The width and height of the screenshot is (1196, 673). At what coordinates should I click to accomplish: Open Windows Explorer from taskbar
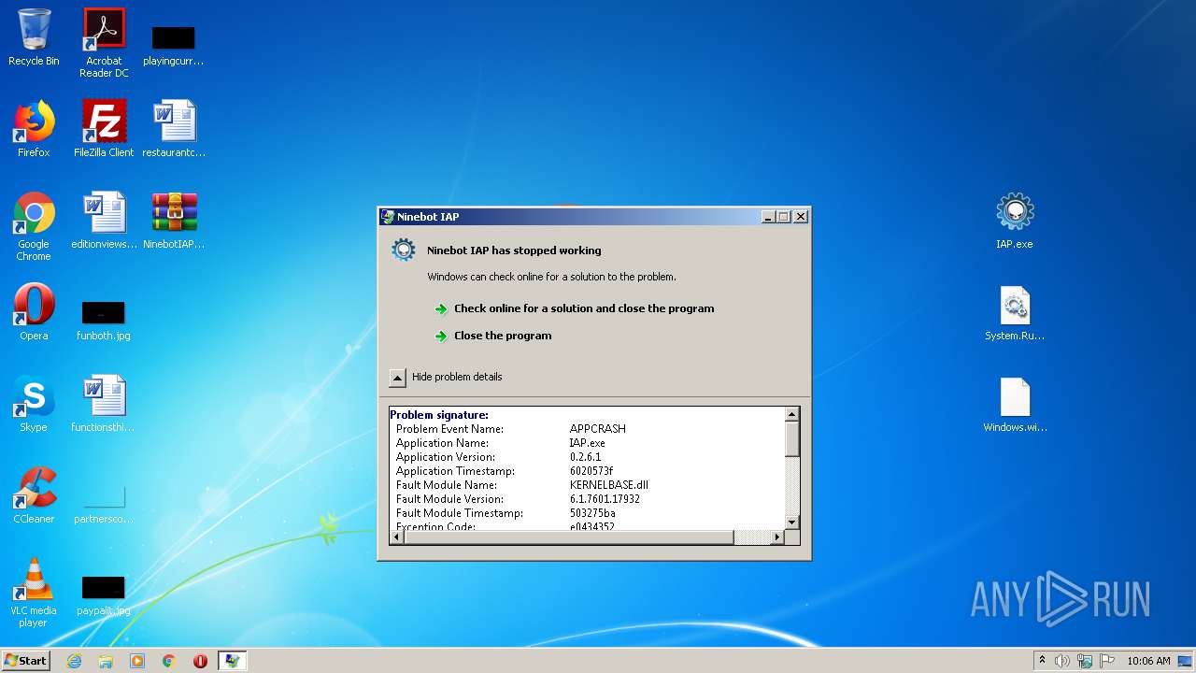pos(106,661)
